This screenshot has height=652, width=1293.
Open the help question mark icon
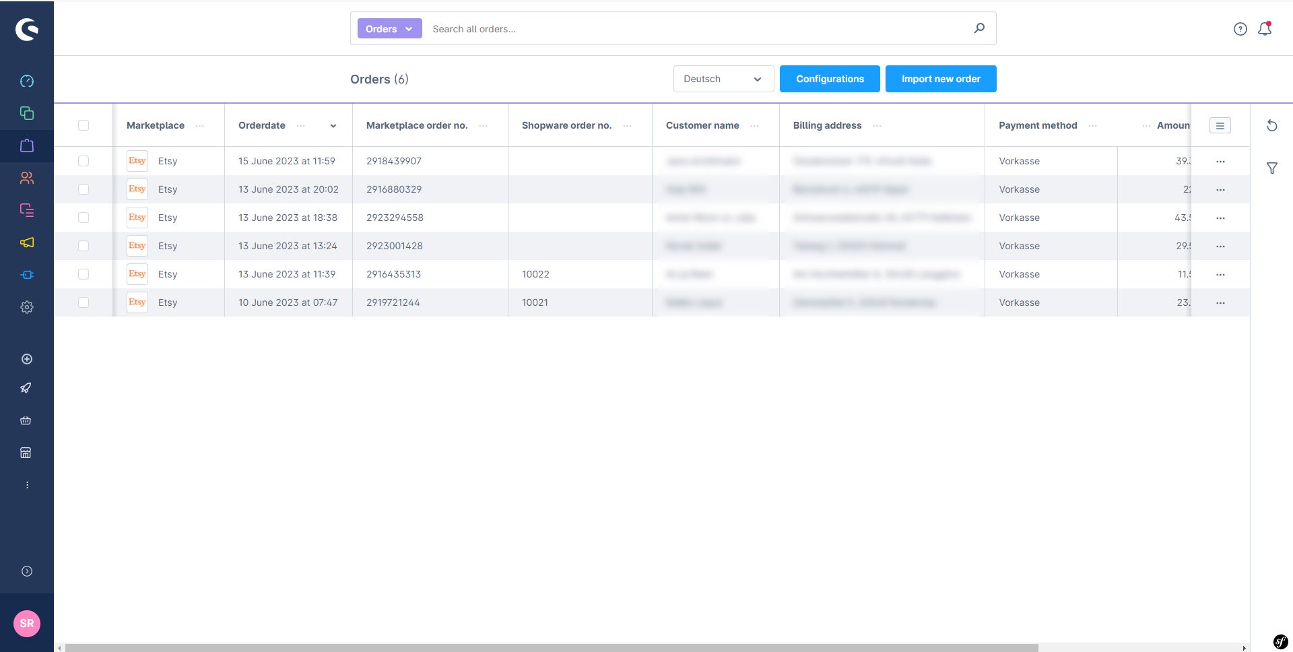(x=1240, y=29)
